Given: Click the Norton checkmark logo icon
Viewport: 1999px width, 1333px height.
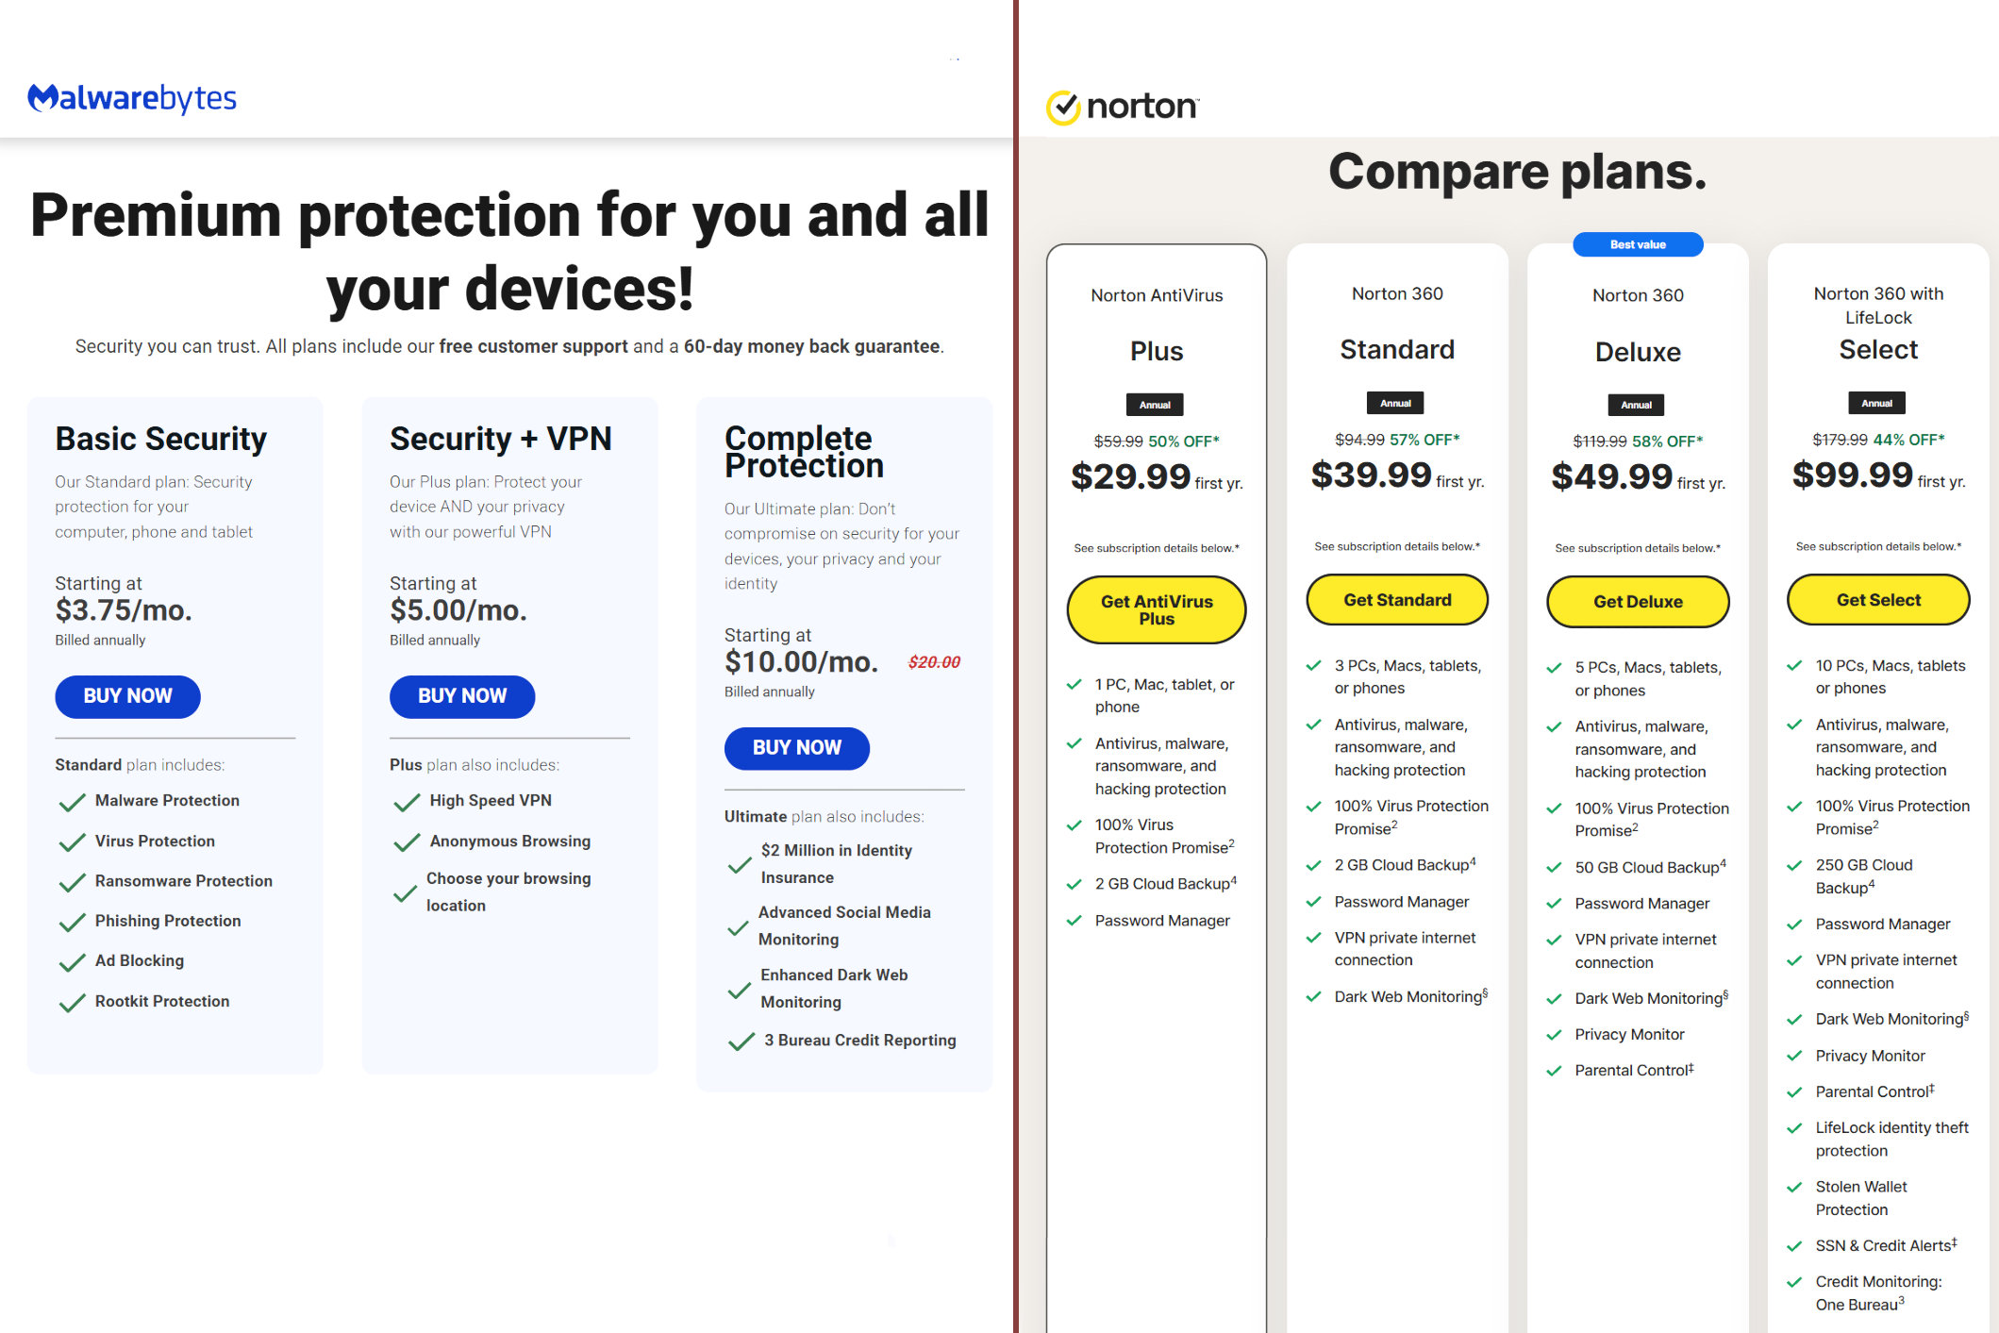Looking at the screenshot, I should click(x=1062, y=104).
